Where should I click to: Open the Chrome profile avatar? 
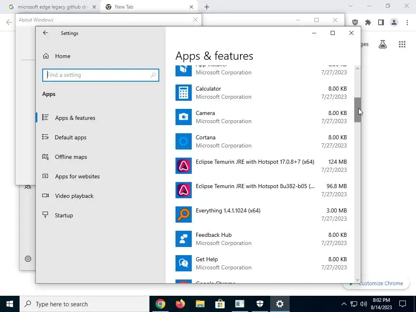tap(394, 23)
